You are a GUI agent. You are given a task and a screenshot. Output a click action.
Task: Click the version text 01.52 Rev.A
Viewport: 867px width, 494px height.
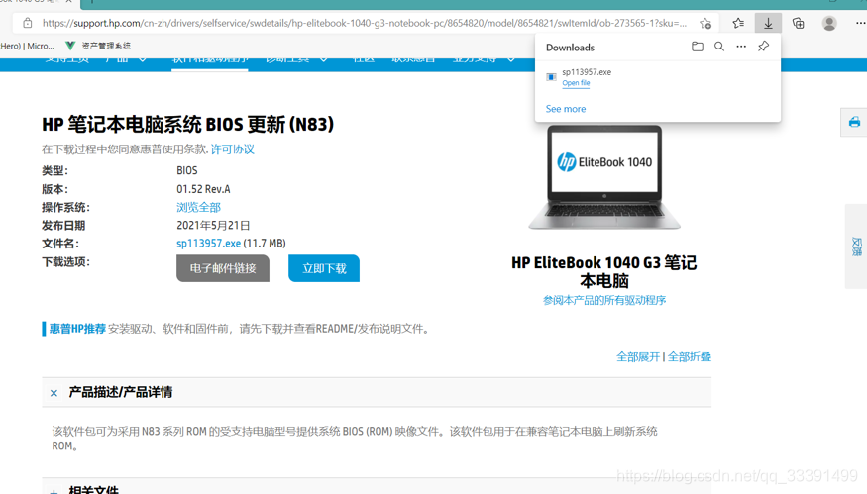[x=203, y=189]
